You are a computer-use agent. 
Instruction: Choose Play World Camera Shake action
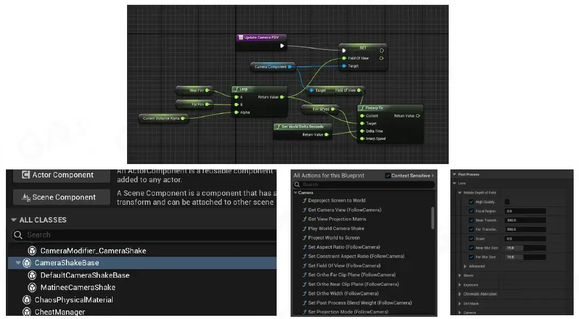pos(336,228)
